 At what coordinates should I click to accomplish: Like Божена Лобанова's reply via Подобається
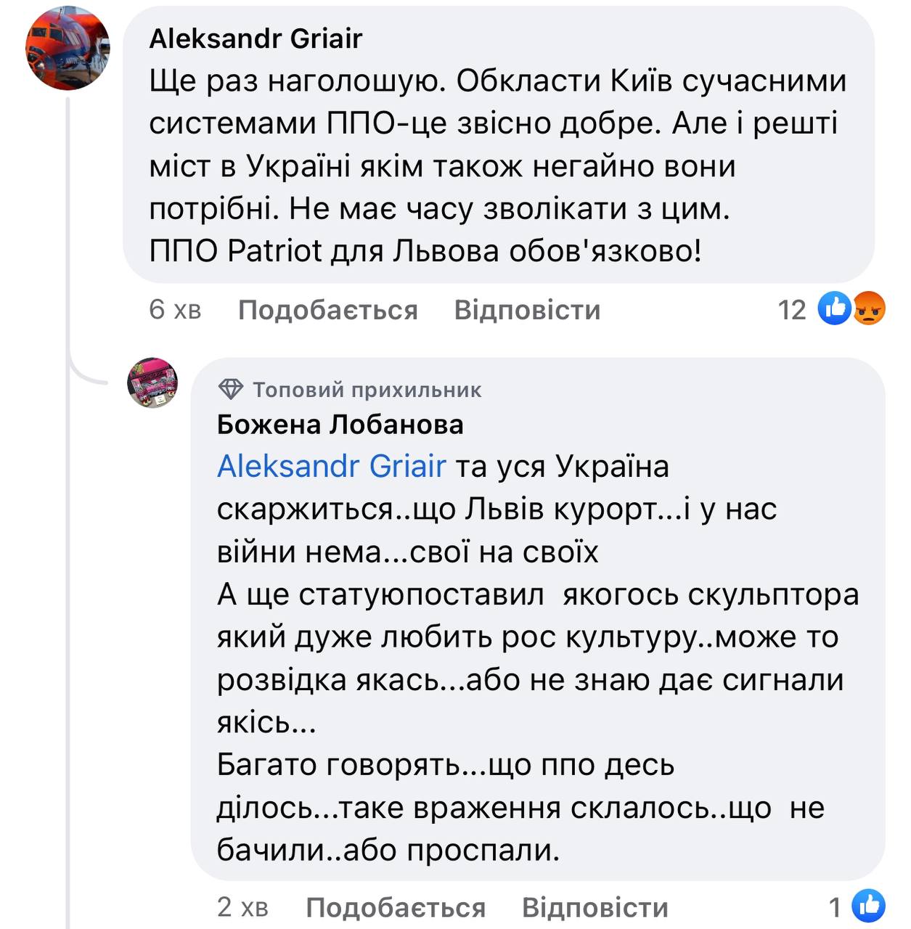[x=396, y=907]
